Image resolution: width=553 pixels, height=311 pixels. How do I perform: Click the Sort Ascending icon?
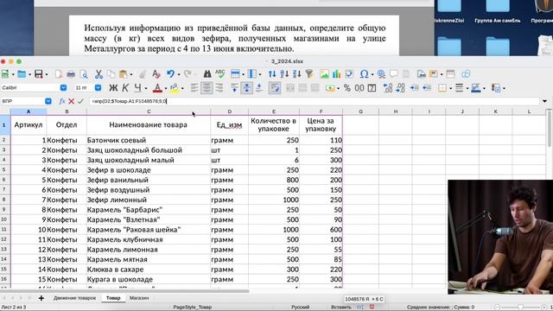[284, 74]
